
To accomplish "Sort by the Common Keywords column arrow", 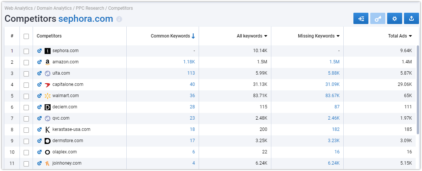I will click(x=193, y=36).
